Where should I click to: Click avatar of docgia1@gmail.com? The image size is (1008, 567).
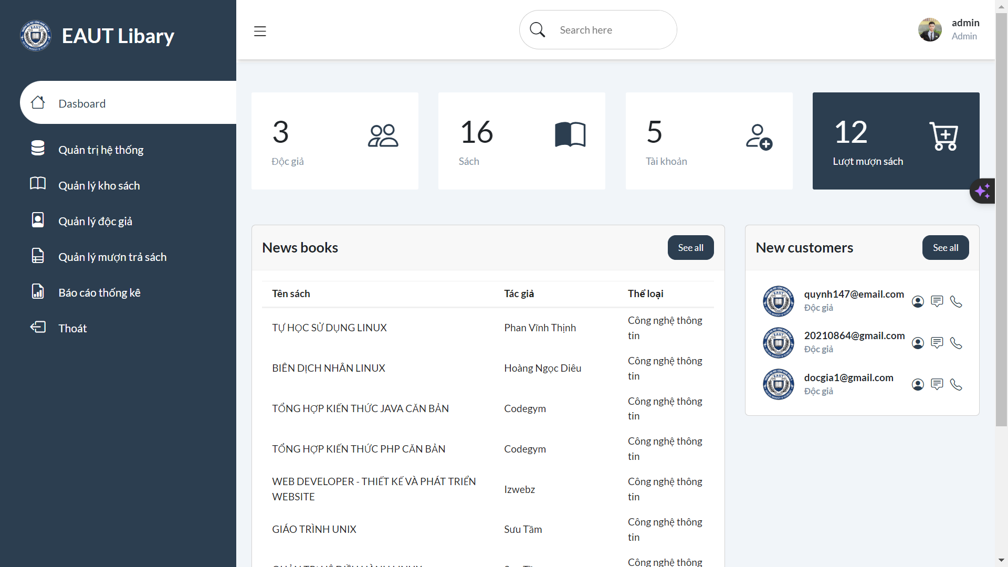click(x=778, y=385)
